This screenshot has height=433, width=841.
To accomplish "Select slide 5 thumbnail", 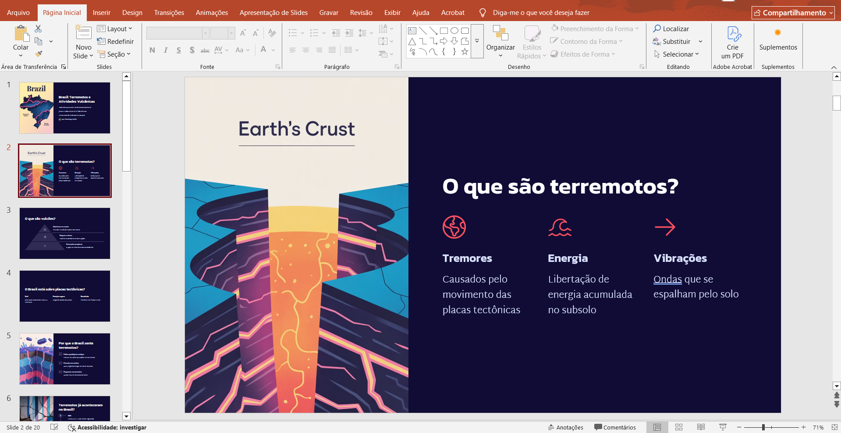I will click(65, 359).
